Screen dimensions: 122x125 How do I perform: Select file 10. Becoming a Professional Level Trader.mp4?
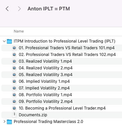point(62,108)
